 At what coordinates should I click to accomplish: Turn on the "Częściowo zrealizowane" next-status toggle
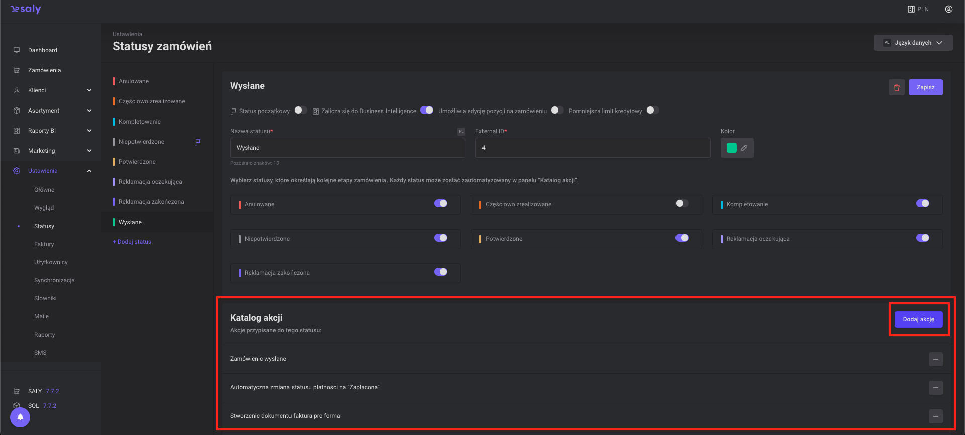682,204
